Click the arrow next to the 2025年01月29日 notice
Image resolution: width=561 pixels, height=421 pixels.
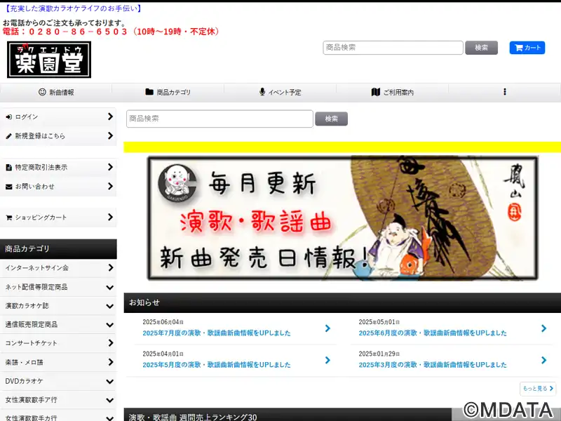click(x=544, y=360)
